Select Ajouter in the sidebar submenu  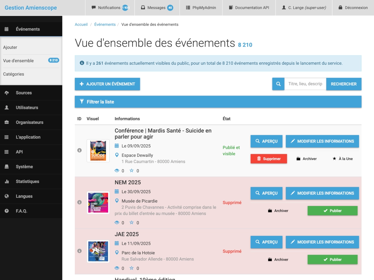(x=31, y=47)
